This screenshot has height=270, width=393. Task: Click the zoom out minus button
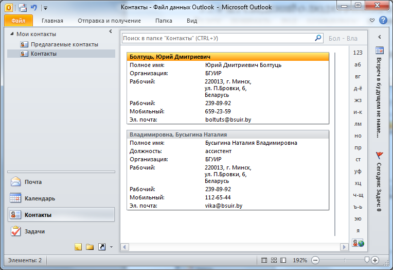[x=315, y=260]
